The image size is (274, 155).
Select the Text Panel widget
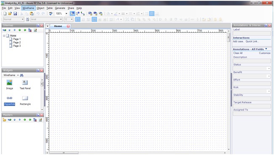pos(25,85)
